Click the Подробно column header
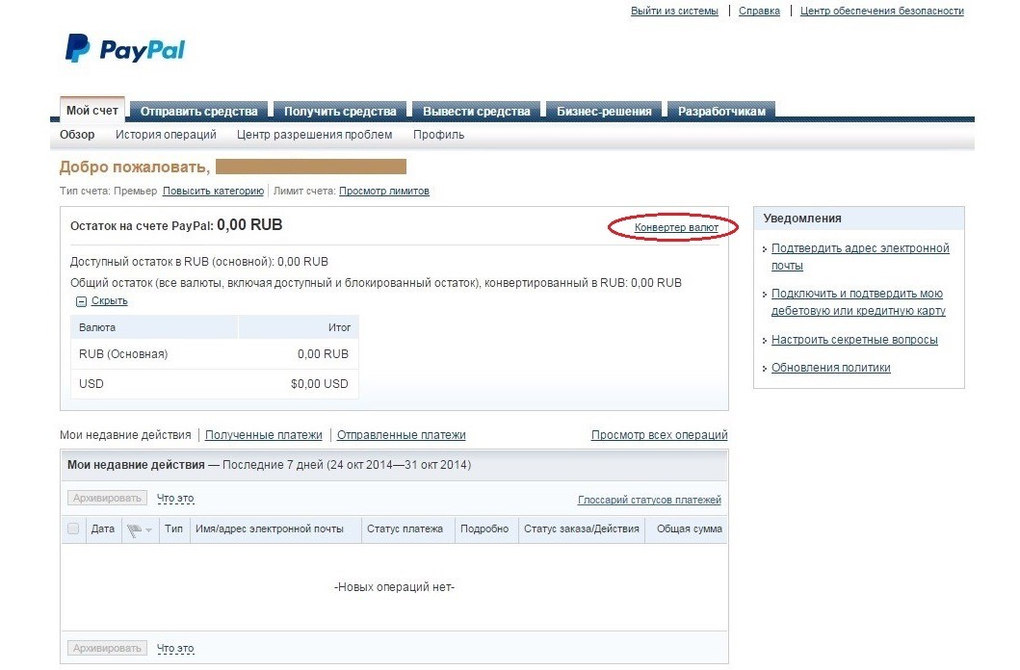The height and width of the screenshot is (670, 1020). [484, 529]
